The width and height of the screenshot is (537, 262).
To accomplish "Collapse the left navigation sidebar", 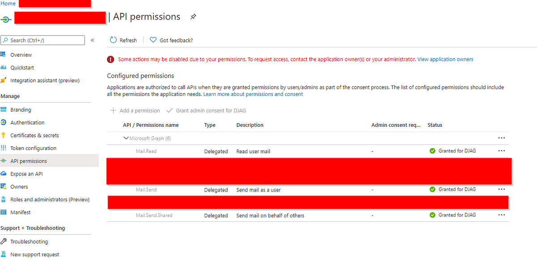I will click(x=93, y=40).
